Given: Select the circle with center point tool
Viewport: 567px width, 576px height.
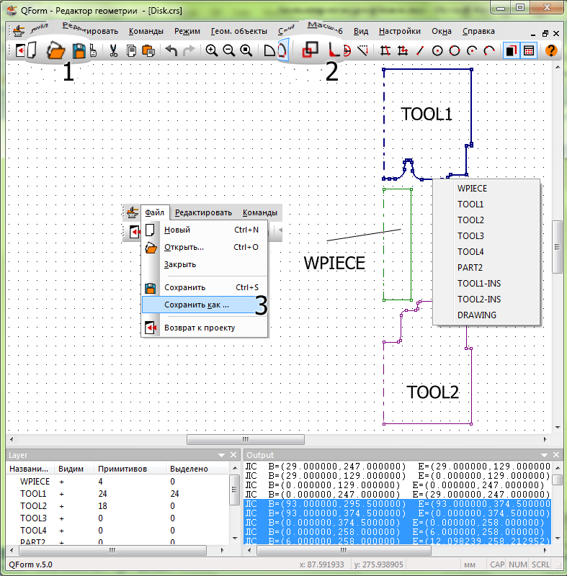Looking at the screenshot, I should pos(437,50).
